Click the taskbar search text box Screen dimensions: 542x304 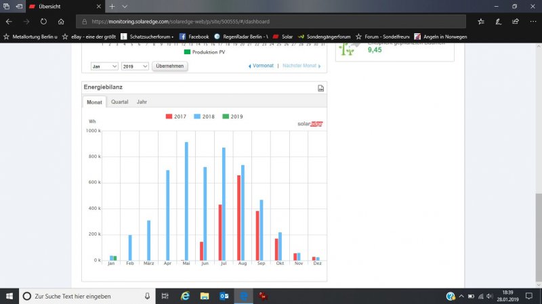click(x=87, y=296)
